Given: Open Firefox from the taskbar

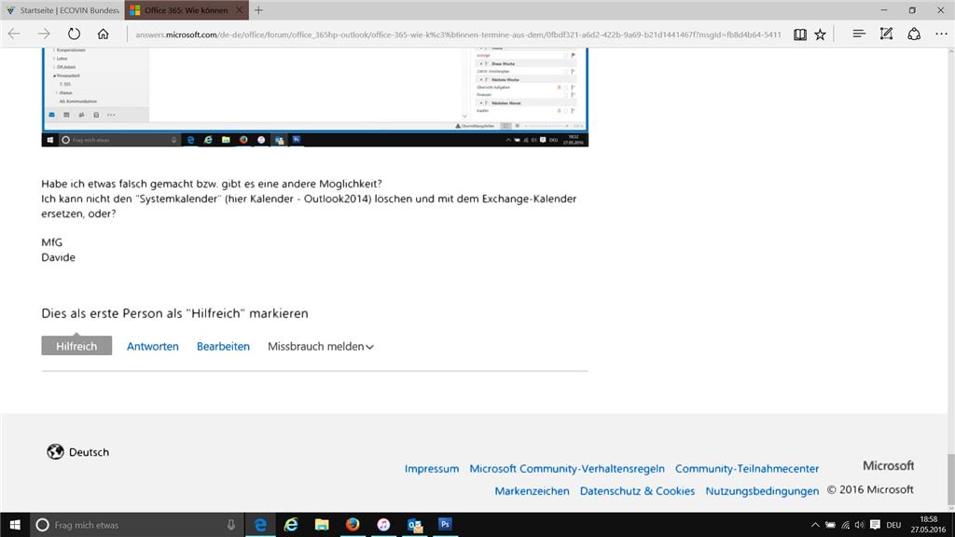Looking at the screenshot, I should point(353,525).
